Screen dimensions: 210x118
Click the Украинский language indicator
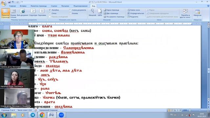point(48,110)
